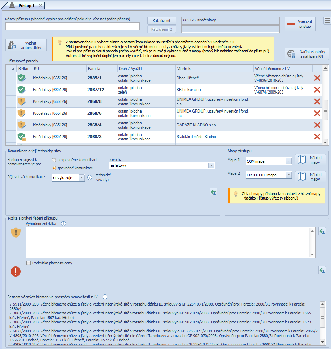Open info icon next to Příjezdová komunikace

pyautogui.click(x=90, y=177)
